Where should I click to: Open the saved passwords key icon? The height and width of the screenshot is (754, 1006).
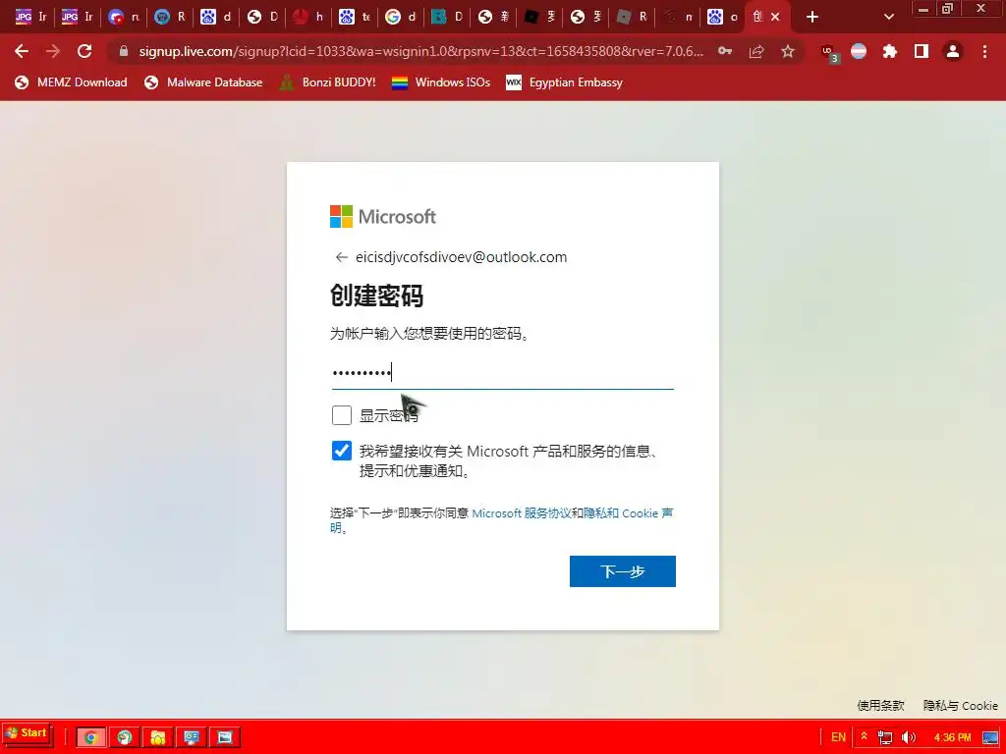[x=725, y=51]
